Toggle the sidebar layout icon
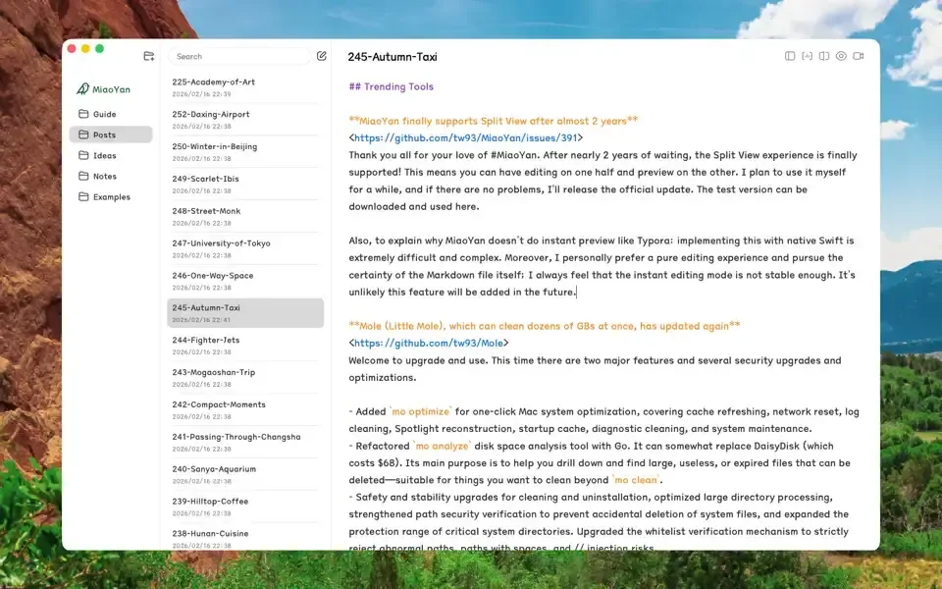942x589 pixels. click(x=790, y=56)
